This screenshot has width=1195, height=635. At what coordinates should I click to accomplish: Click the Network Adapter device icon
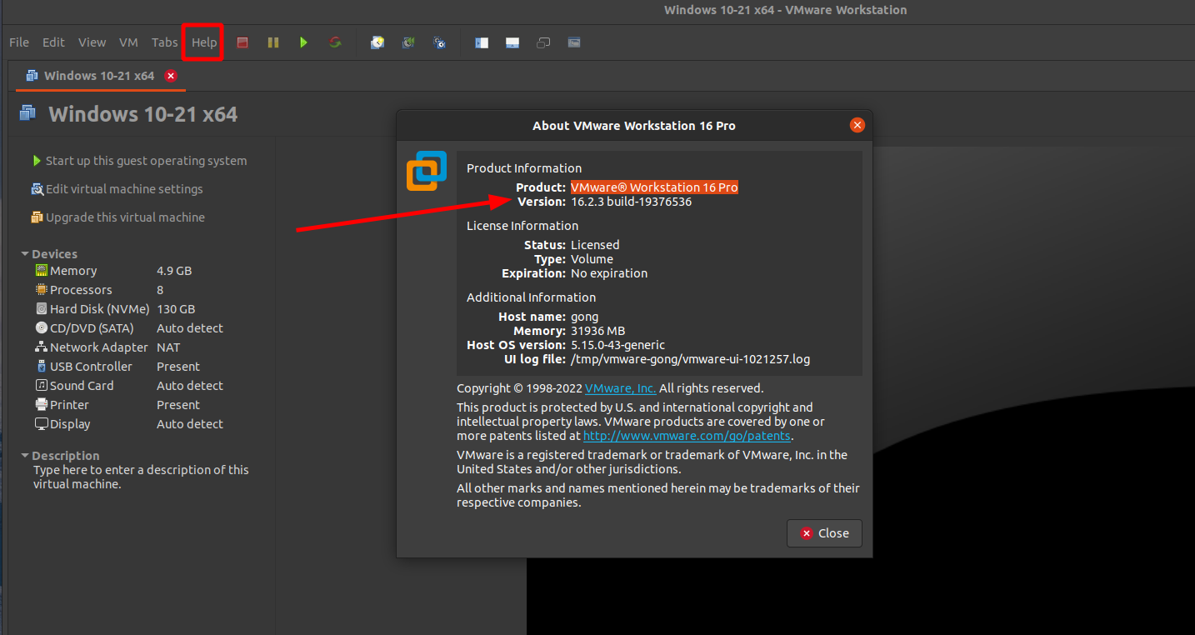42,347
